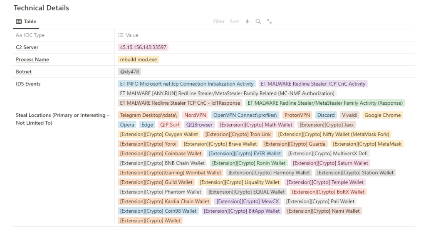Viewport: 426px width, 233px height.
Task: Click the QQBrowser tag
Action: coord(199,125)
